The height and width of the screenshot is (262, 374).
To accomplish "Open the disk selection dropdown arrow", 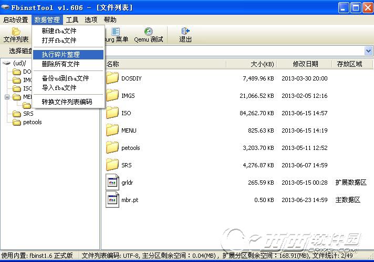I will pyautogui.click(x=369, y=51).
